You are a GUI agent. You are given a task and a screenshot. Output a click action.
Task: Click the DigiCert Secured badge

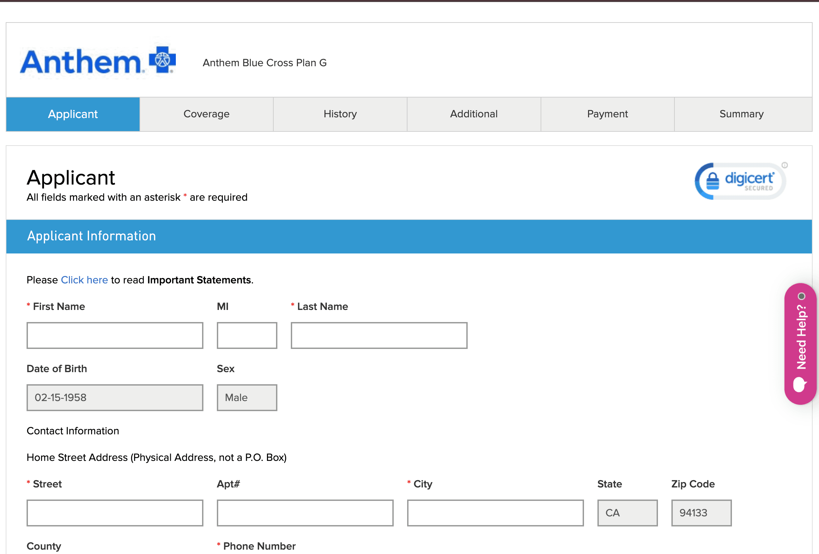pos(740,181)
